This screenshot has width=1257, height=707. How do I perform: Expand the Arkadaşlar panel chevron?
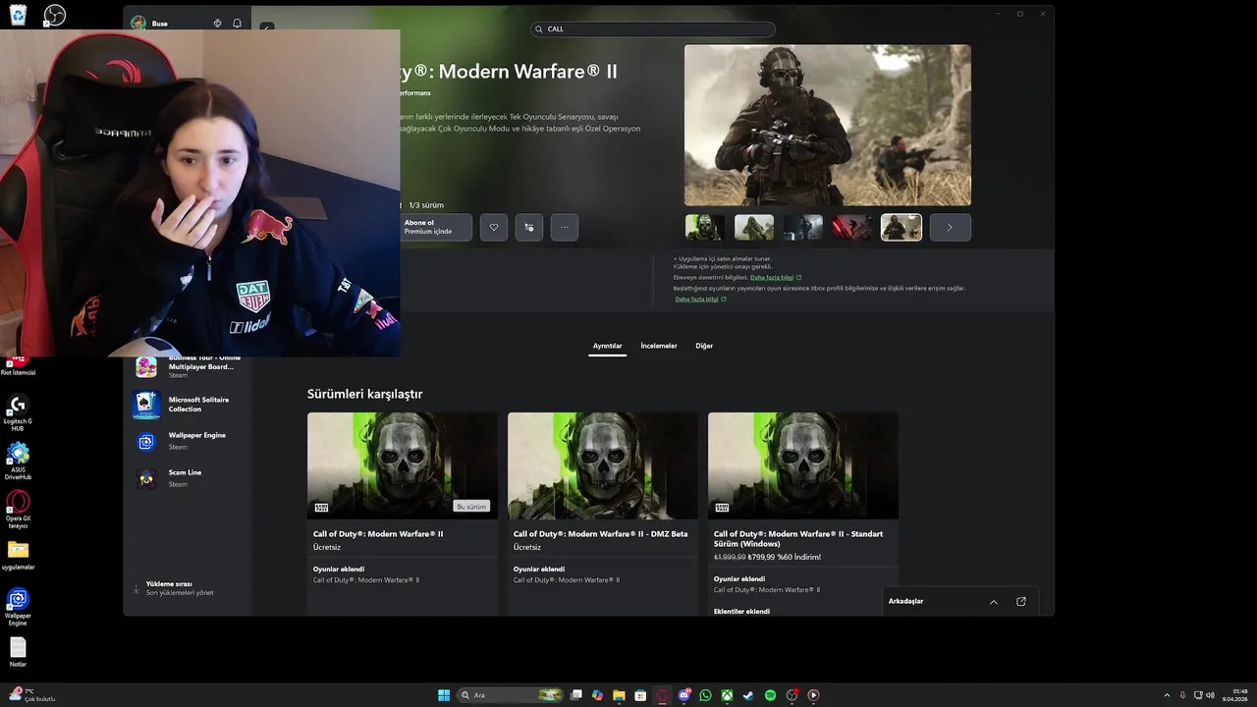point(994,602)
